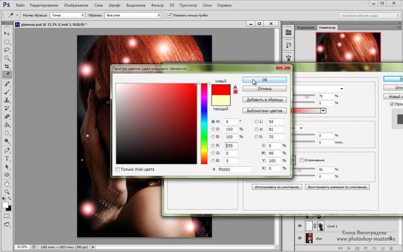The height and width of the screenshot is (252, 403).
Task: Click the out-of-gamut warning triangle icon
Action: pyautogui.click(x=235, y=87)
